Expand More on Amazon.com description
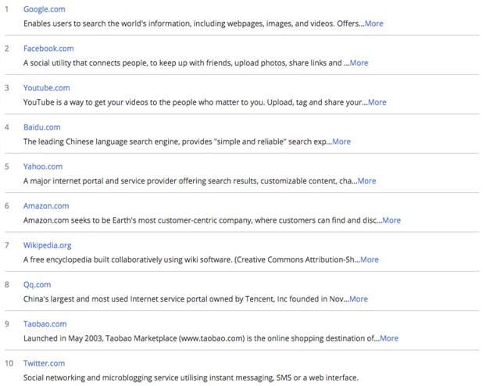 [x=391, y=220]
